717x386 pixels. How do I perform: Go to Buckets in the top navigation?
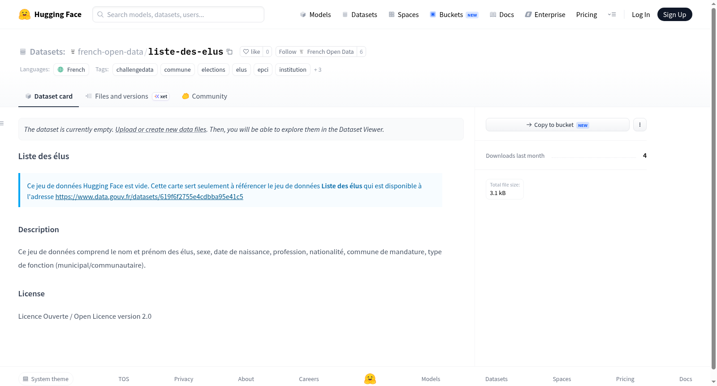click(x=454, y=14)
